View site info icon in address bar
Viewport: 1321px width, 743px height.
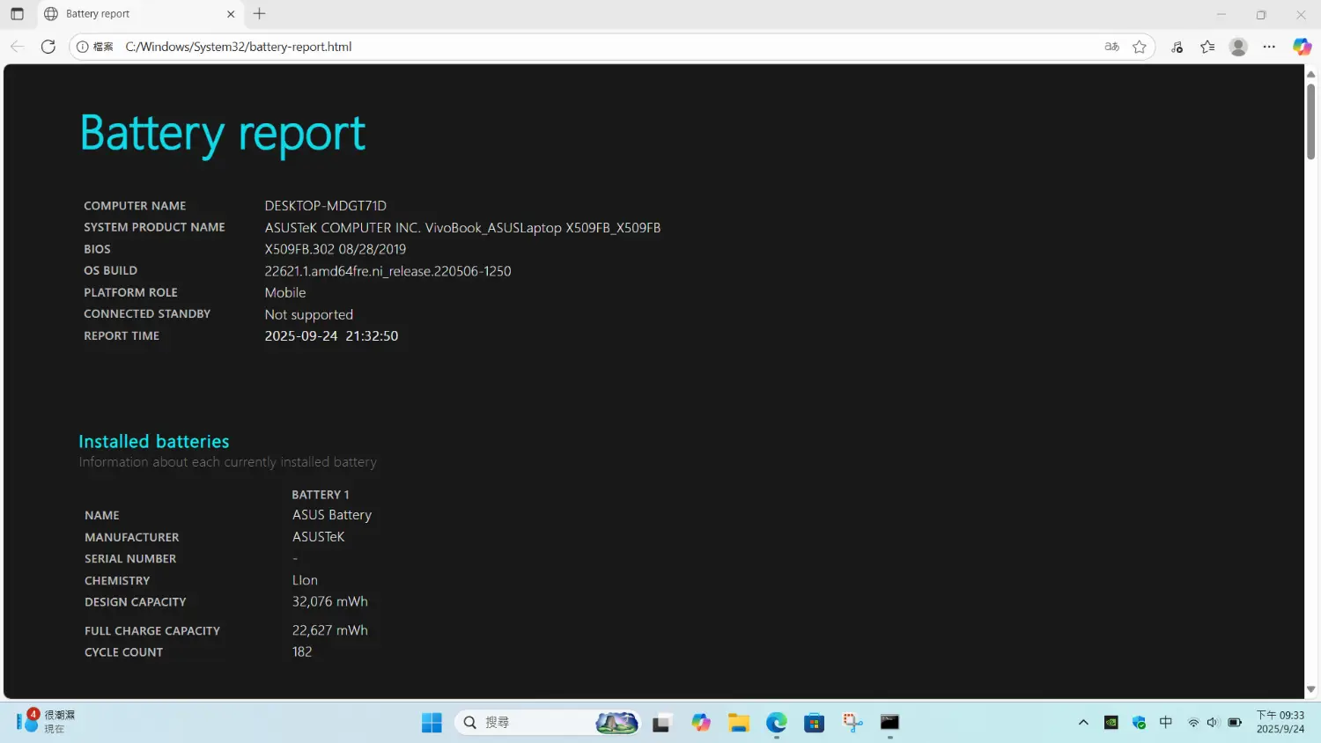coord(83,47)
